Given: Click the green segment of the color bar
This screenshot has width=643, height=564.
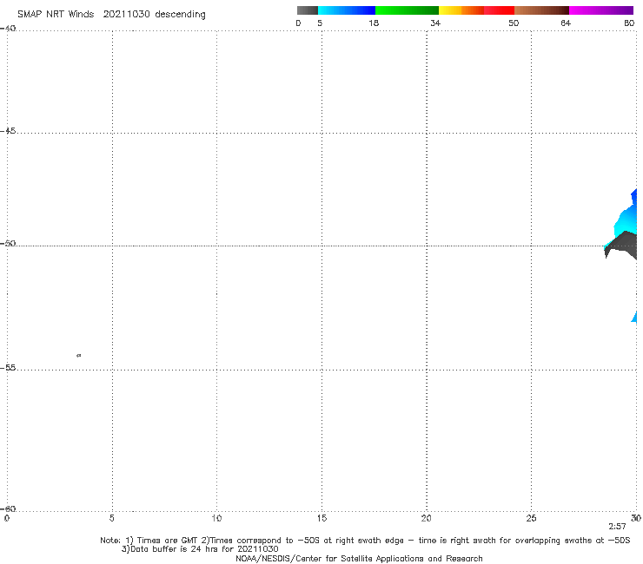Looking at the screenshot, I should (407, 10).
